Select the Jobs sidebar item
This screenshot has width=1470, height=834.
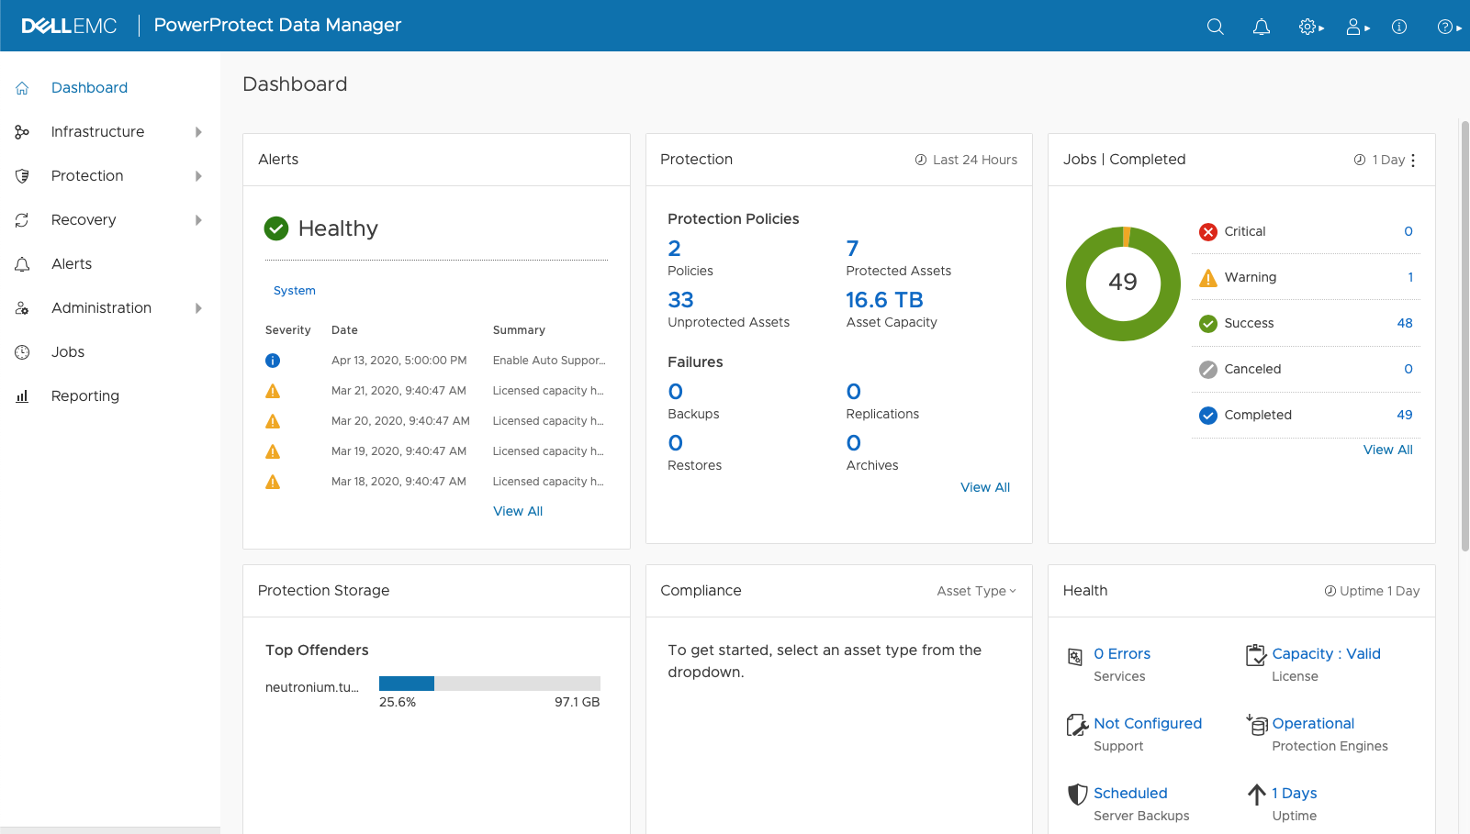68,352
